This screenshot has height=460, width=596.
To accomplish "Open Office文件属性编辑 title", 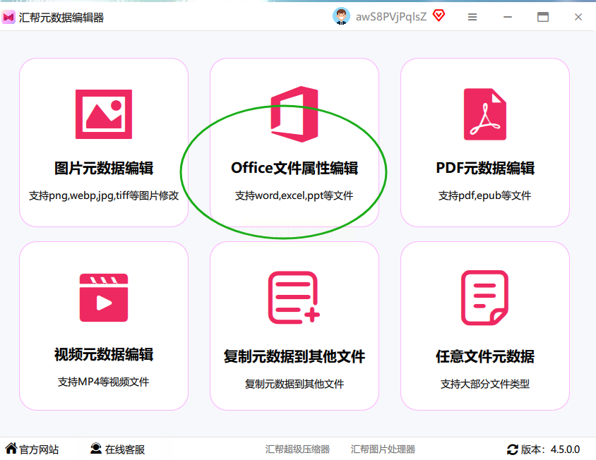I will point(294,168).
